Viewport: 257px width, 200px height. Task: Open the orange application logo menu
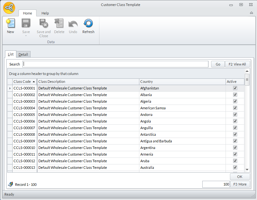point(9,8)
